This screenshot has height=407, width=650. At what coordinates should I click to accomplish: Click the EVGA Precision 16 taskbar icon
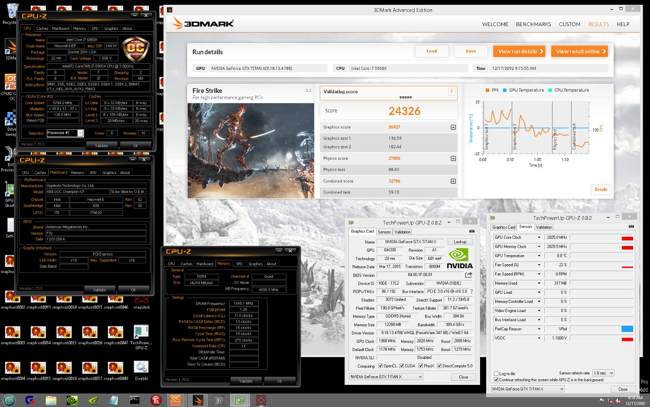point(218,400)
